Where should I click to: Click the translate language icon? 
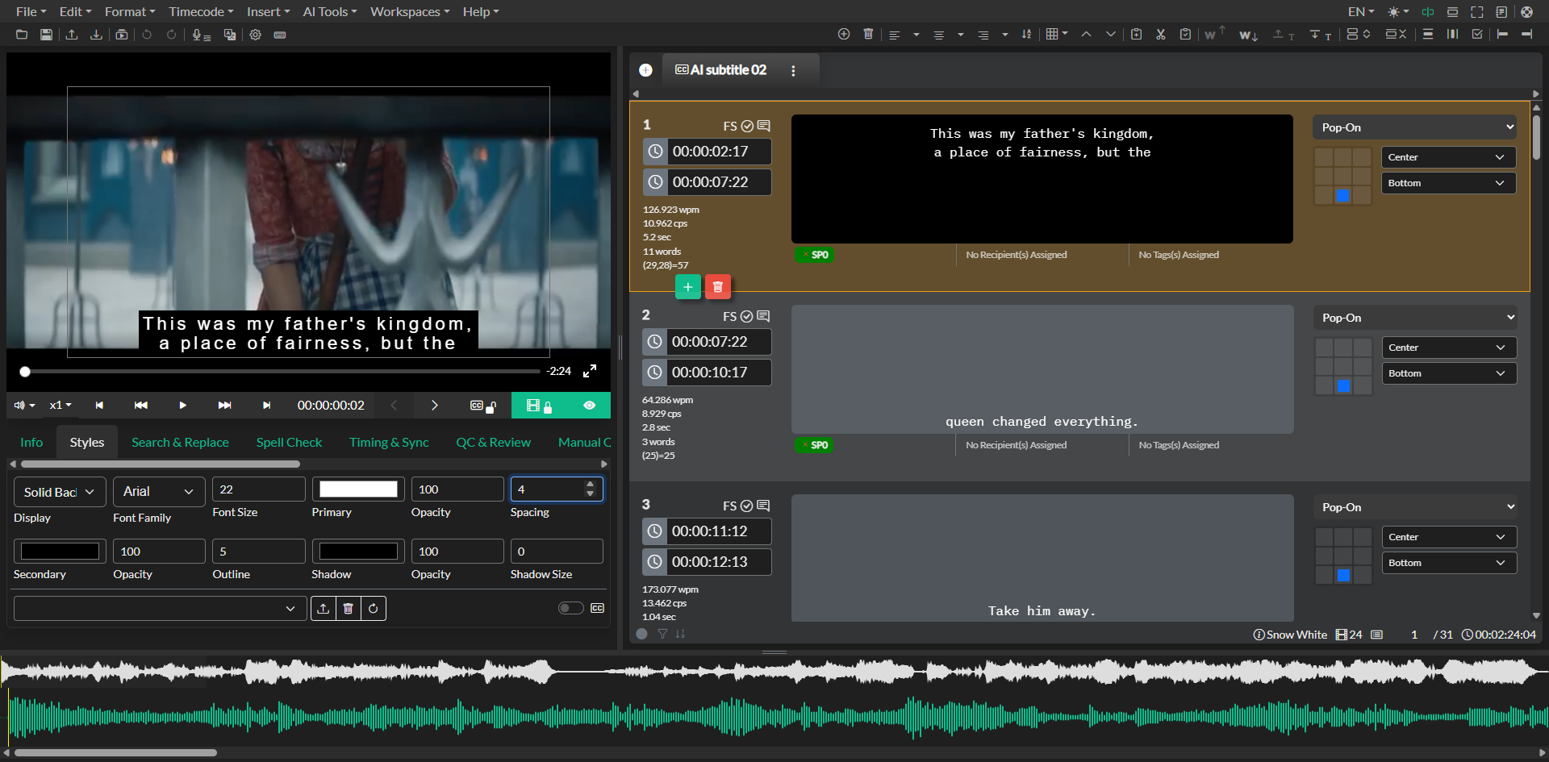coord(230,35)
